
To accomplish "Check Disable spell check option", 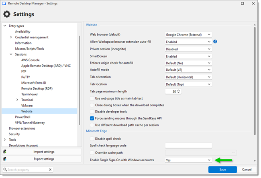I will tap(92, 139).
